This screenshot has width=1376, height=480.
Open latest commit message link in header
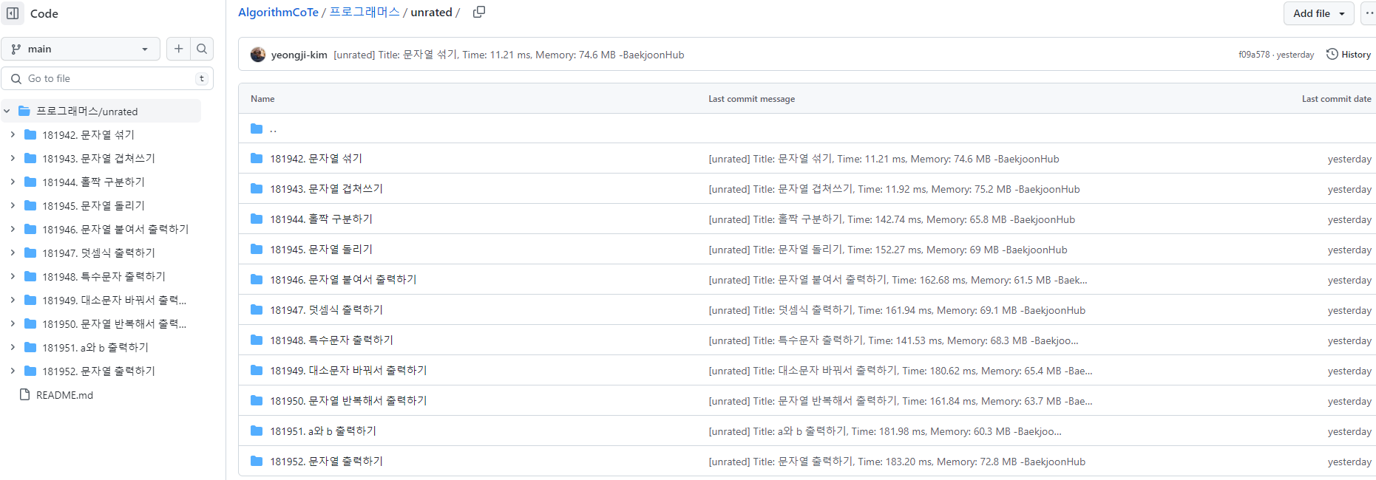click(509, 55)
